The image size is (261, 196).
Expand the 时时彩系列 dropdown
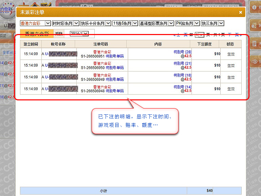66,23
